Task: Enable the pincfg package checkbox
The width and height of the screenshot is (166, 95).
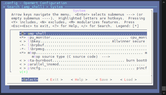Action: (x=23, y=68)
